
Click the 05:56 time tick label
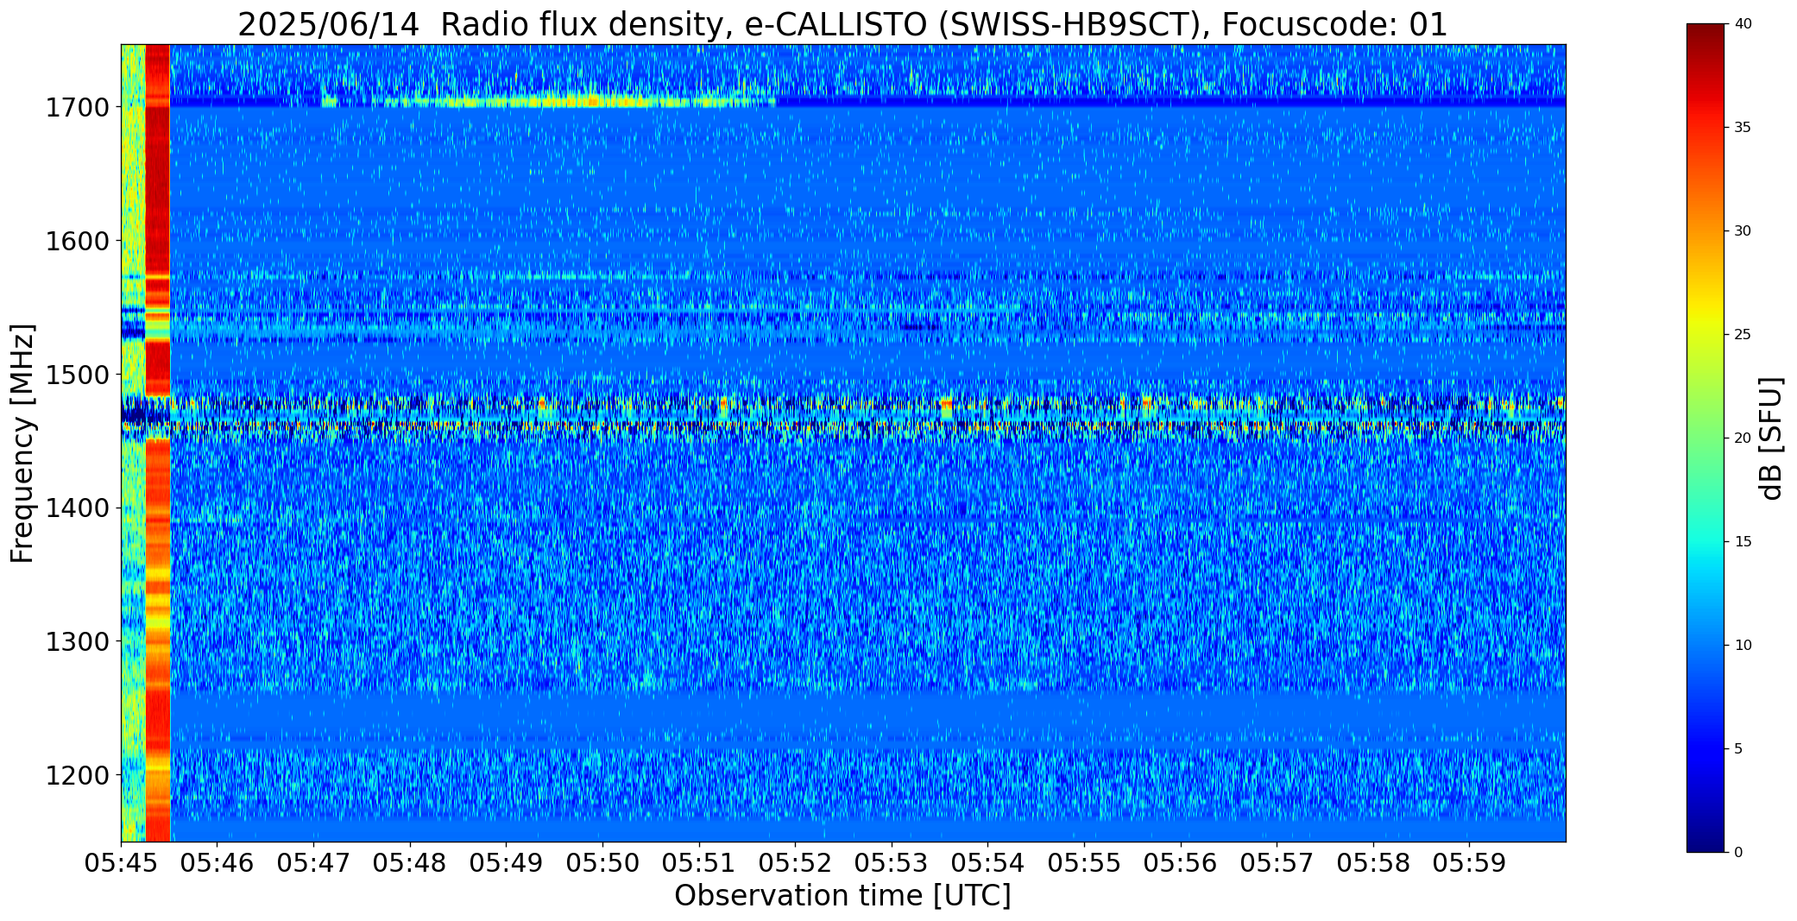pos(1180,862)
